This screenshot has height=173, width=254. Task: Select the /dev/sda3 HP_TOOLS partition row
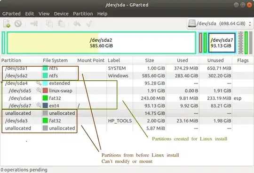(x=127, y=120)
